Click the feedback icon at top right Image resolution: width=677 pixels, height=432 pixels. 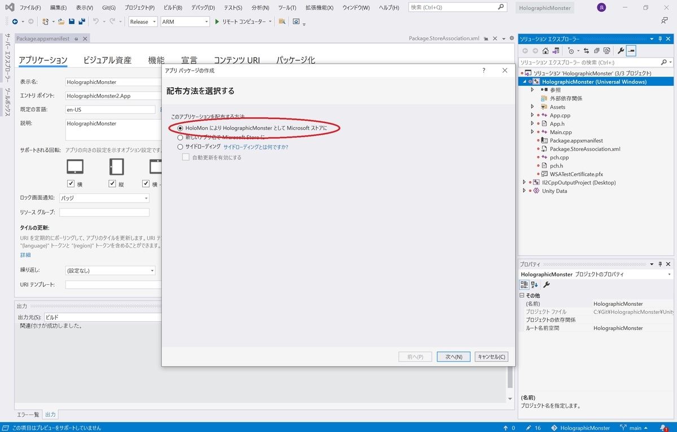665,21
